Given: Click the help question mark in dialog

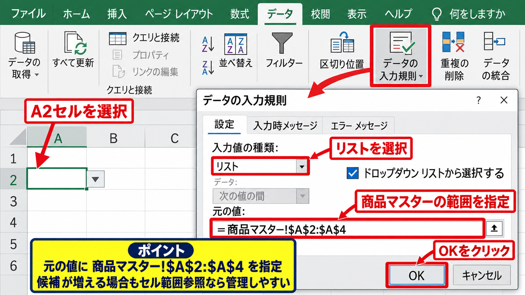Looking at the screenshot, I should click(478, 100).
